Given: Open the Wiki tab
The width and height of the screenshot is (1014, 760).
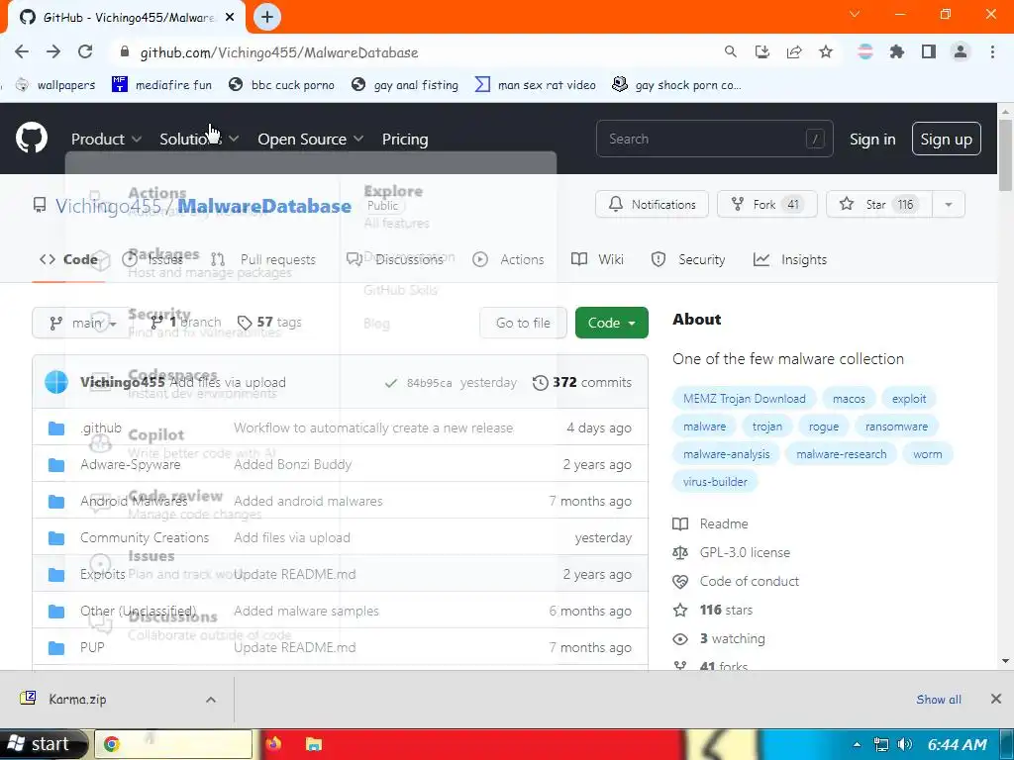Looking at the screenshot, I should point(597,259).
